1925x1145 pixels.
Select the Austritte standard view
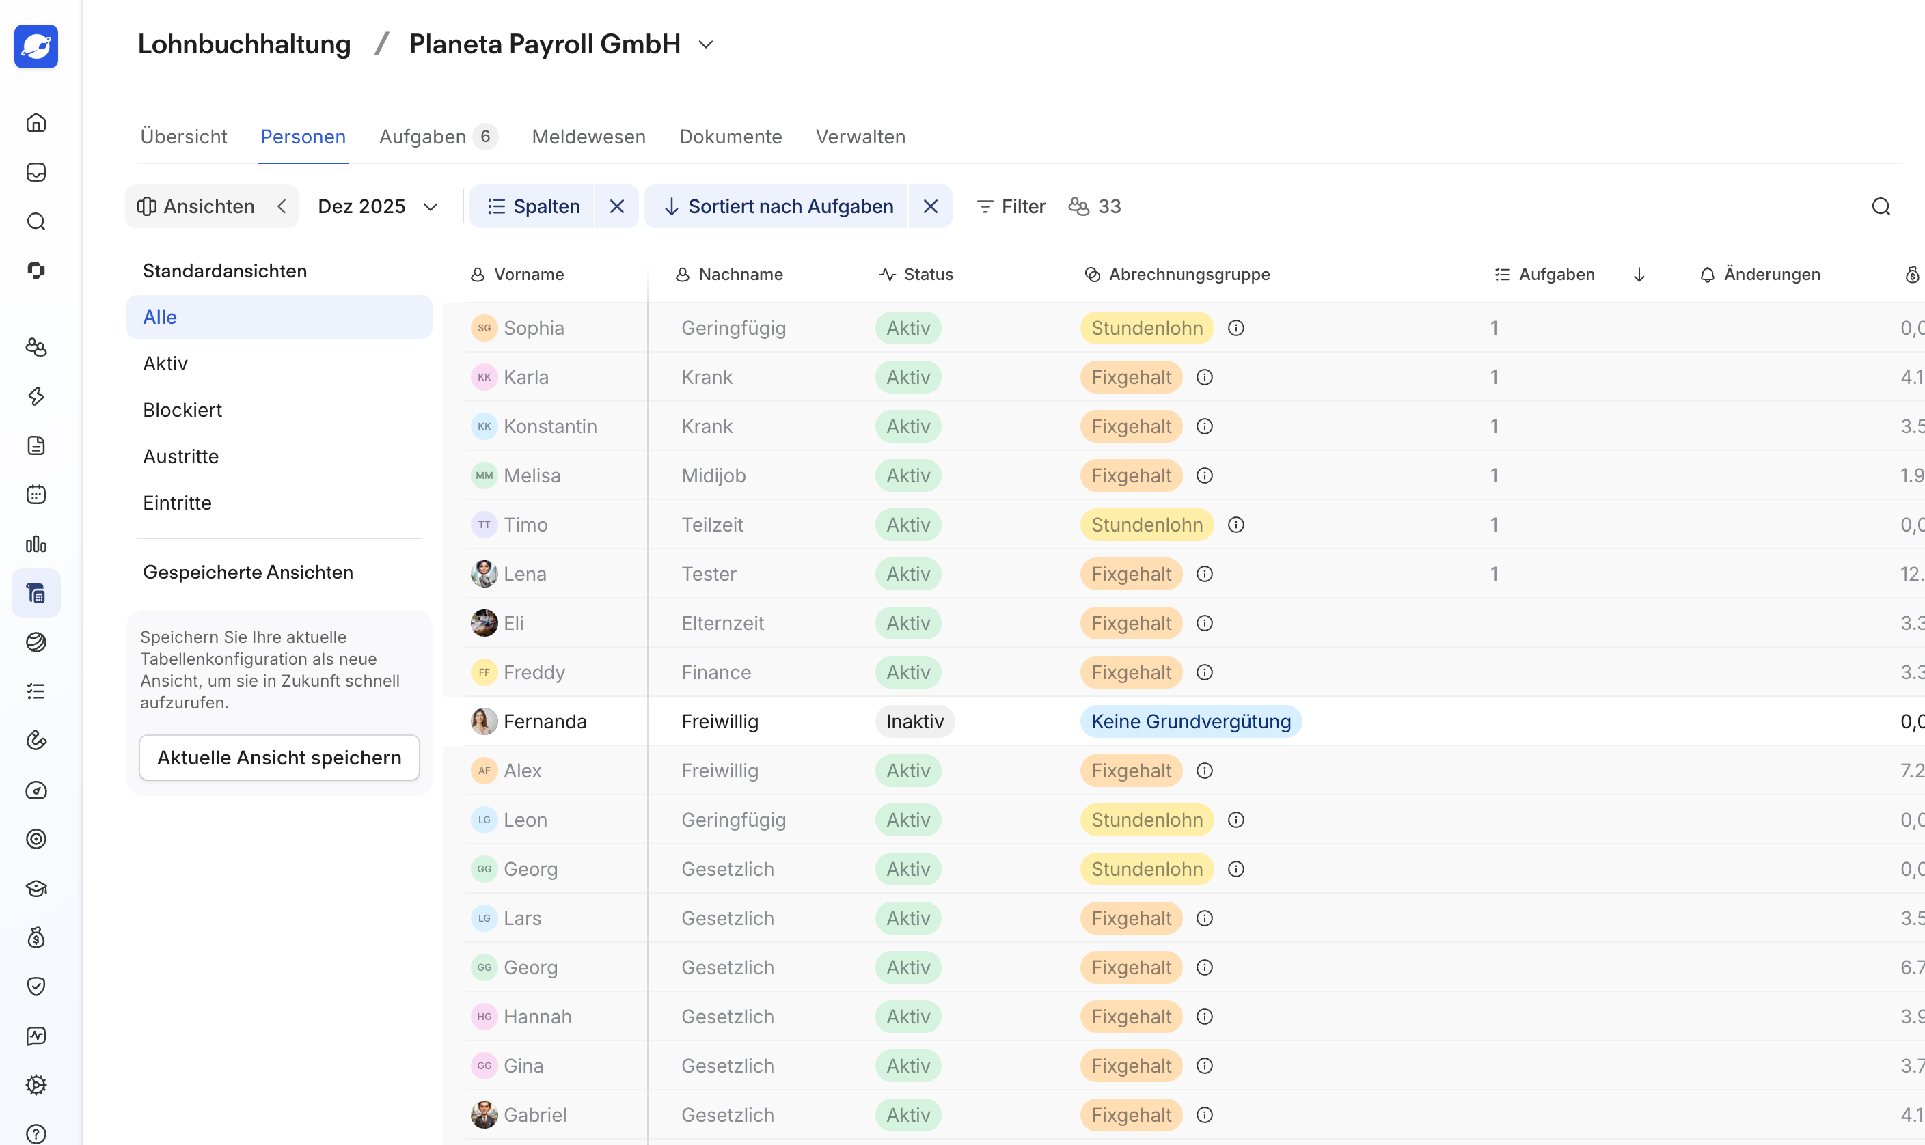point(279,456)
